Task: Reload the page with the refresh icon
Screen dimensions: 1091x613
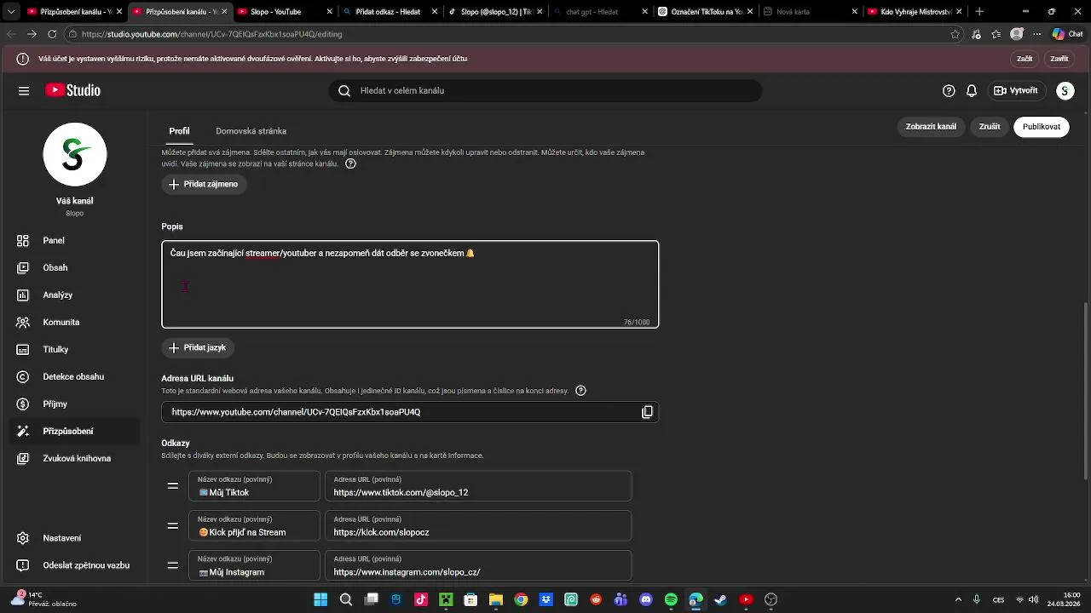Action: (x=52, y=34)
